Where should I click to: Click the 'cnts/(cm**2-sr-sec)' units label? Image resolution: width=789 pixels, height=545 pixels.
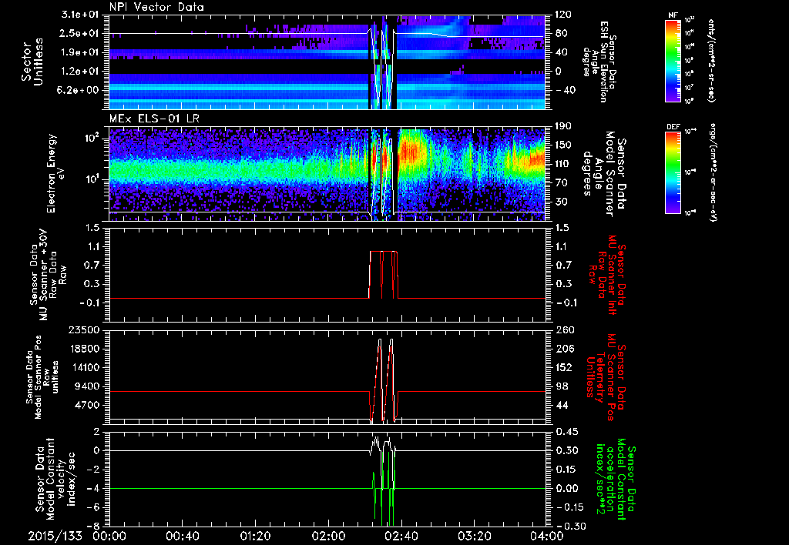pyautogui.click(x=711, y=60)
